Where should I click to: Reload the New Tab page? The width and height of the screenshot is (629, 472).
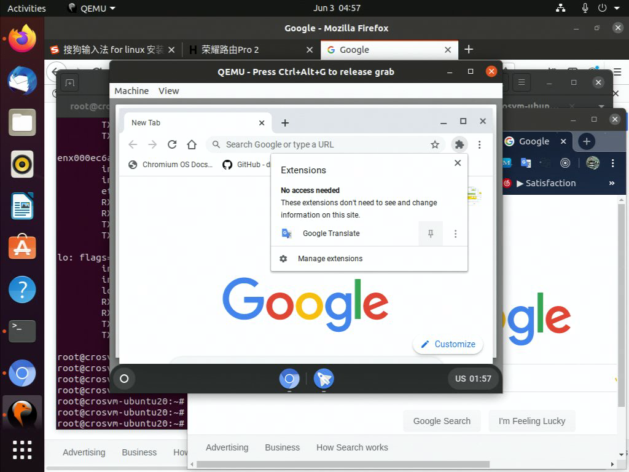point(172,144)
